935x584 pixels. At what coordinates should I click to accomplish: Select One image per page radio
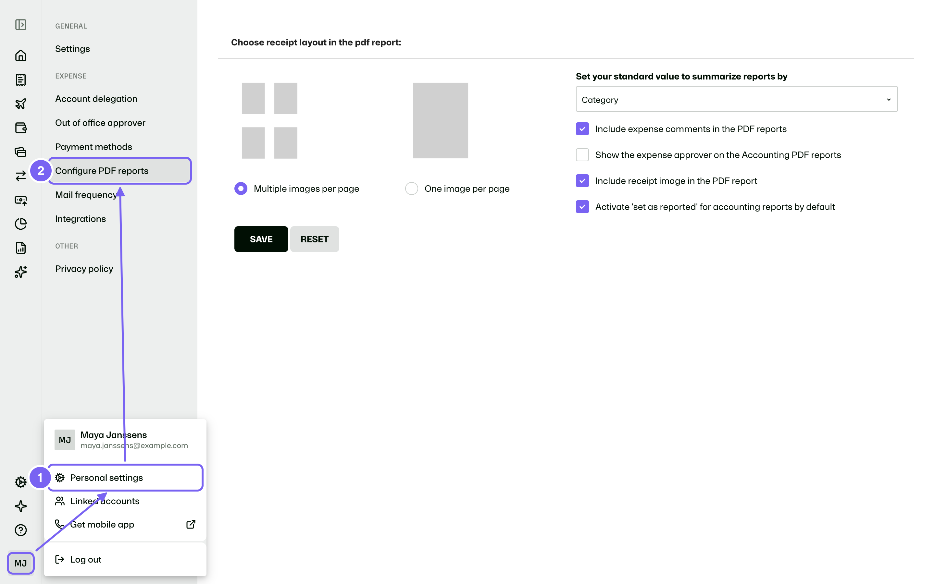coord(411,189)
